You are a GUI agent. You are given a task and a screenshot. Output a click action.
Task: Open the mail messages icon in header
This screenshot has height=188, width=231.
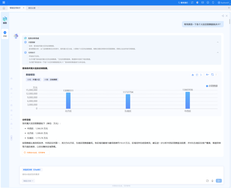(203, 3)
